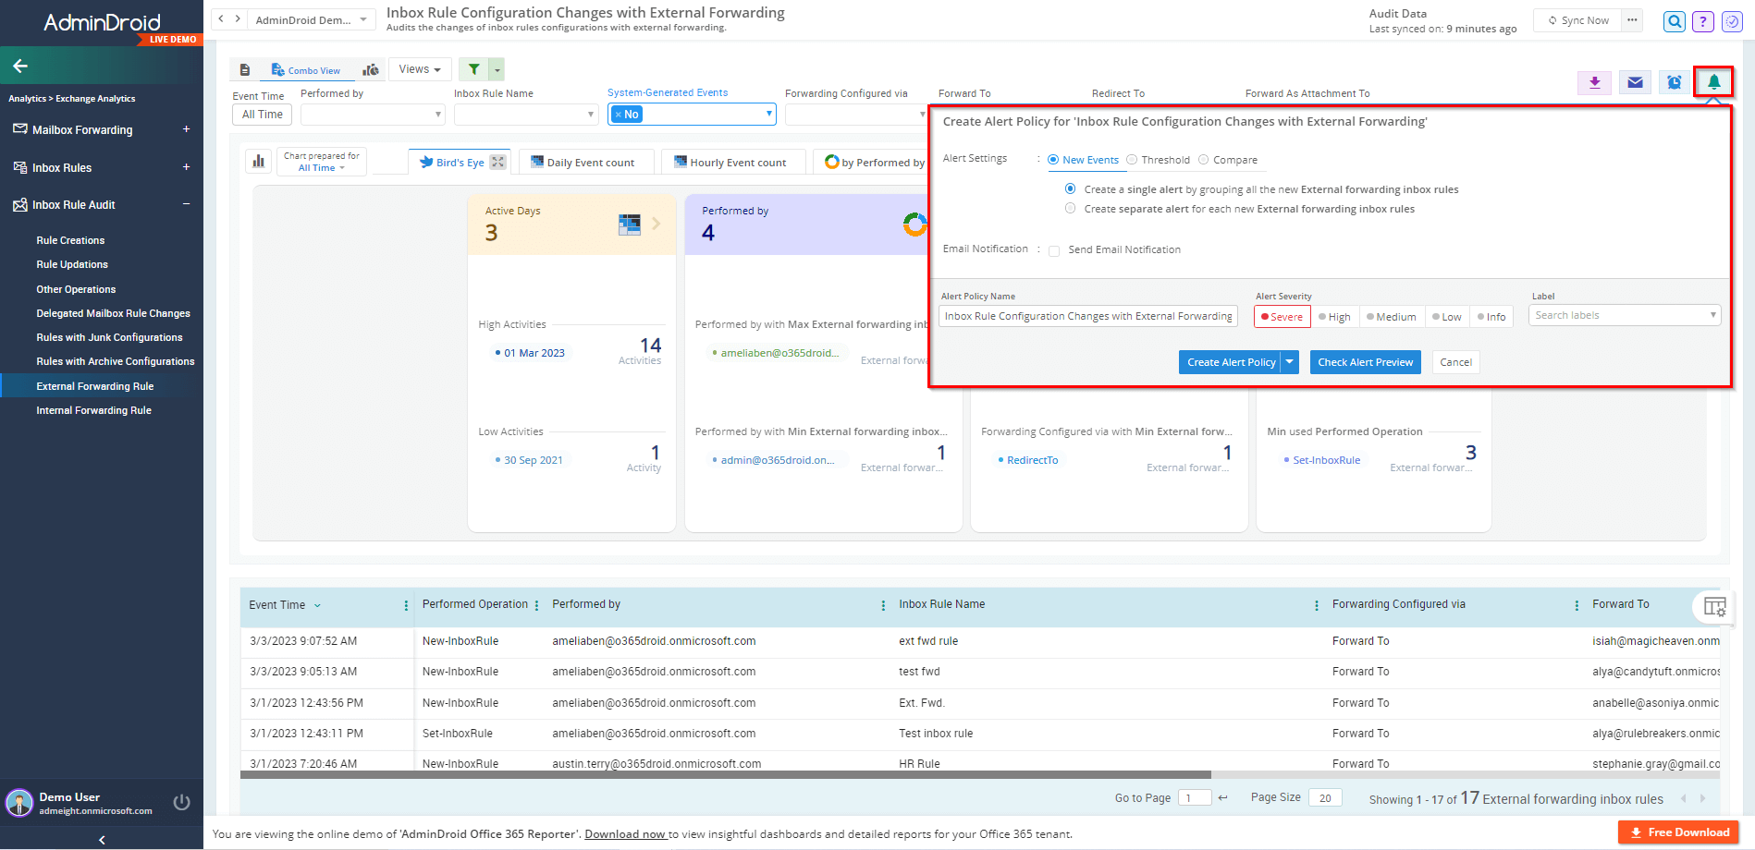Open the All Time event time selector

click(x=262, y=114)
